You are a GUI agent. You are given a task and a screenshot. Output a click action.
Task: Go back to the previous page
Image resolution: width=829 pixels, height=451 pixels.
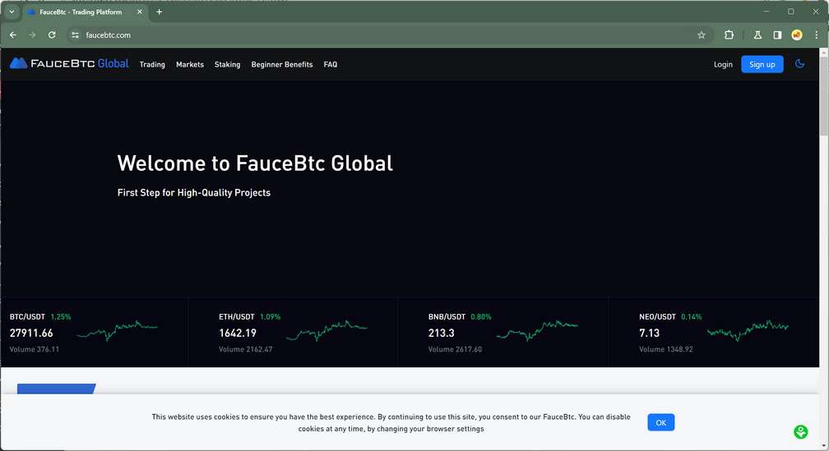pos(12,35)
